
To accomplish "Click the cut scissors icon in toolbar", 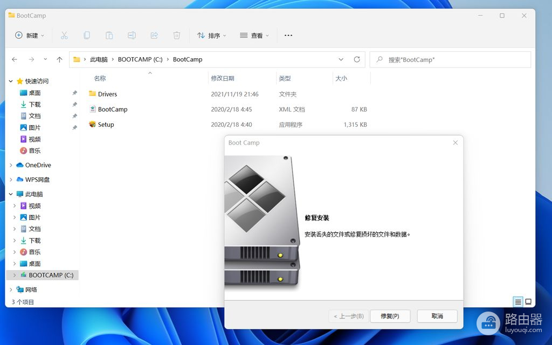I will tap(64, 36).
